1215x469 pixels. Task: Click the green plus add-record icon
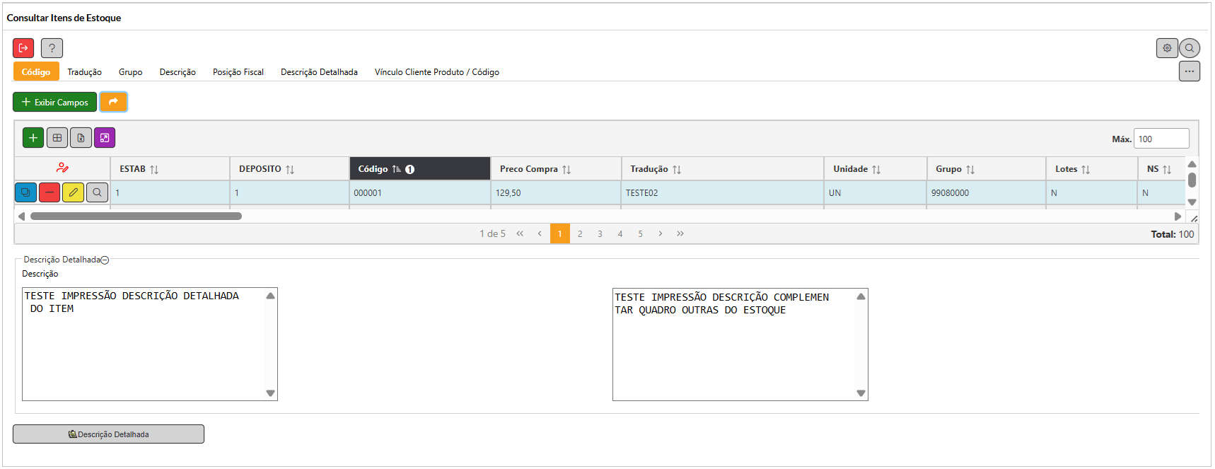33,138
